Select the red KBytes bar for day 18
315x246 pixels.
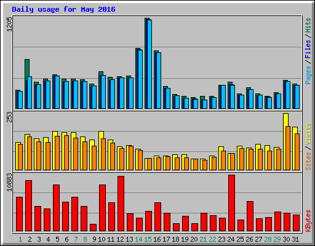(177, 228)
